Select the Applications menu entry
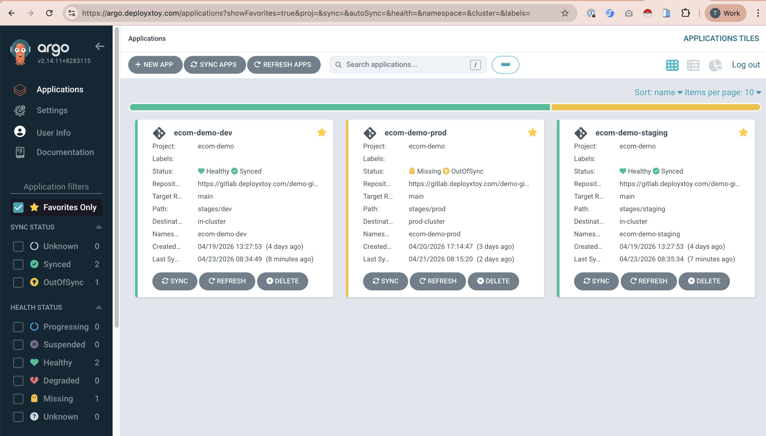 [60, 89]
